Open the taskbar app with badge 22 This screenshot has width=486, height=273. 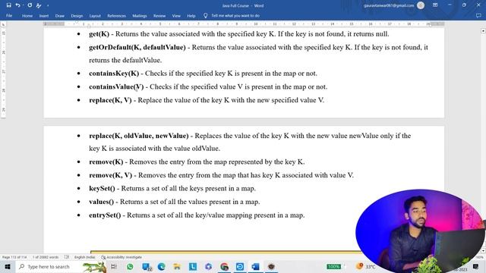(x=147, y=266)
